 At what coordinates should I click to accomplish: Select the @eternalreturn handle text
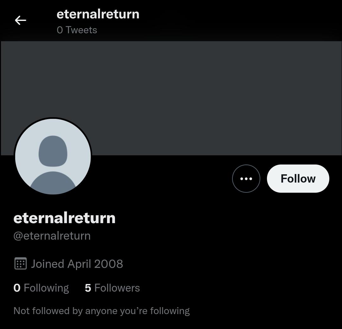coord(52,236)
